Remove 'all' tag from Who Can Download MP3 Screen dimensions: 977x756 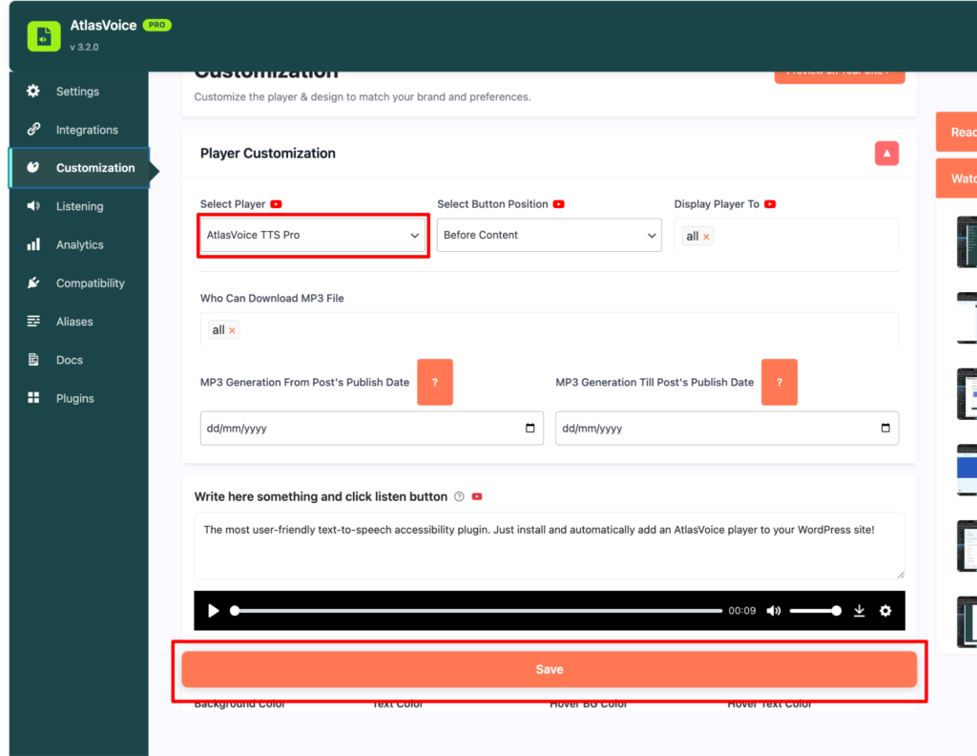(232, 331)
